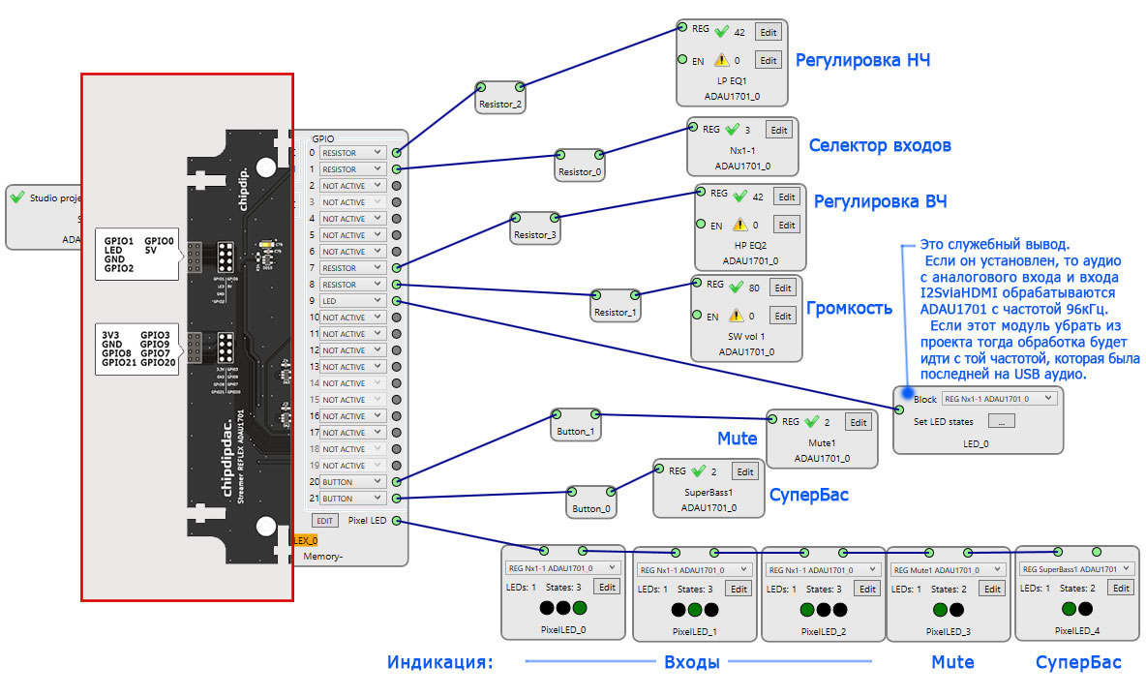Click the lit green LED circle in PixelLED_0
The height and width of the screenshot is (697, 1146).
[x=580, y=608]
